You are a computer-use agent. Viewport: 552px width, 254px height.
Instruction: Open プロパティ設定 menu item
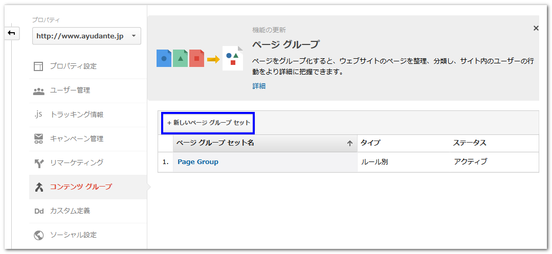(73, 66)
